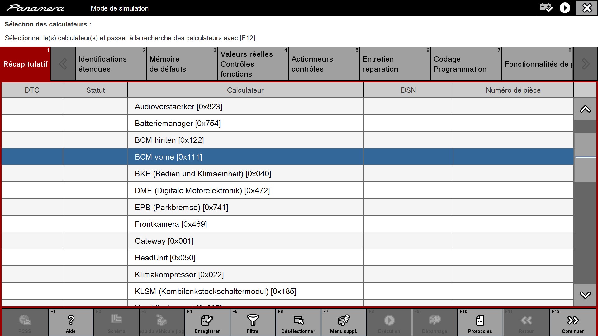This screenshot has width=598, height=336.
Task: Select KLSM (Kombilenkstockschaltermodul) row
Action: (287, 291)
